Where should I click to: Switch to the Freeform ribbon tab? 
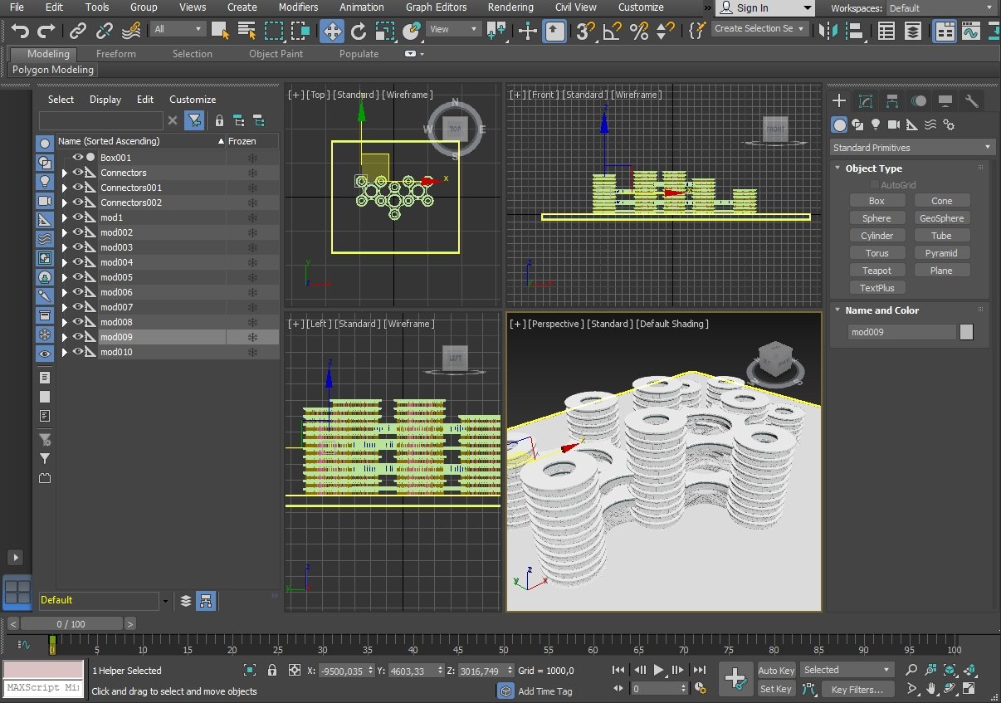(x=116, y=54)
